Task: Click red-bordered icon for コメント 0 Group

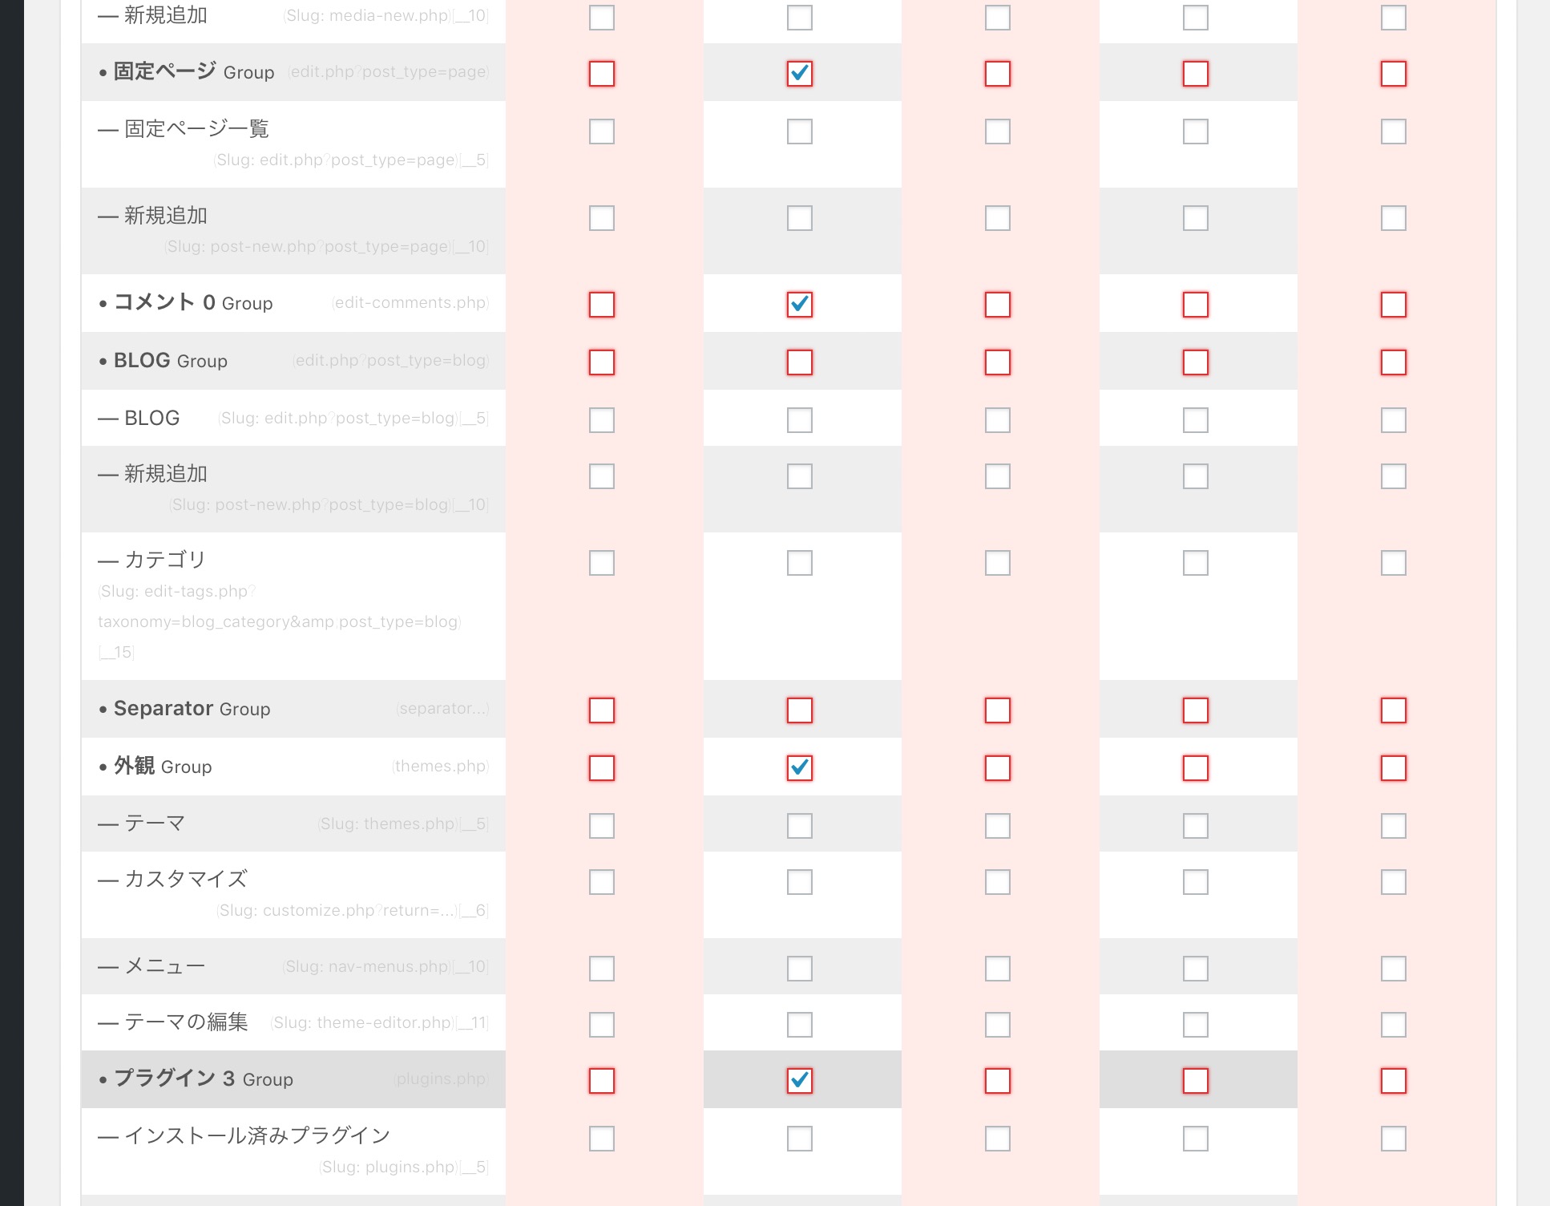Action: pos(603,303)
